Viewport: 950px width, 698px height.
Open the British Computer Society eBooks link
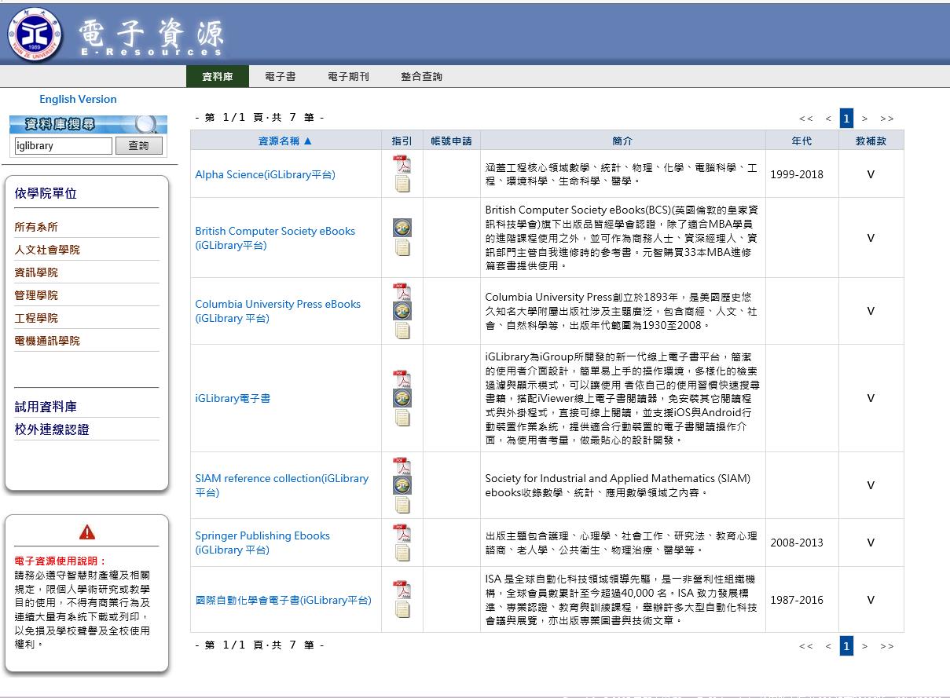click(275, 238)
